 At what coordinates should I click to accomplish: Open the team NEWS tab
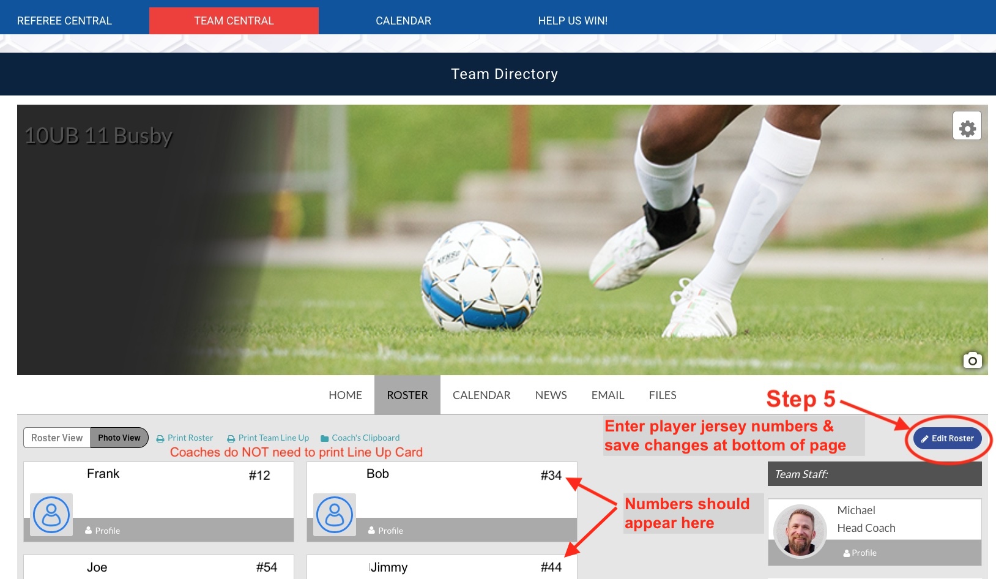(551, 395)
